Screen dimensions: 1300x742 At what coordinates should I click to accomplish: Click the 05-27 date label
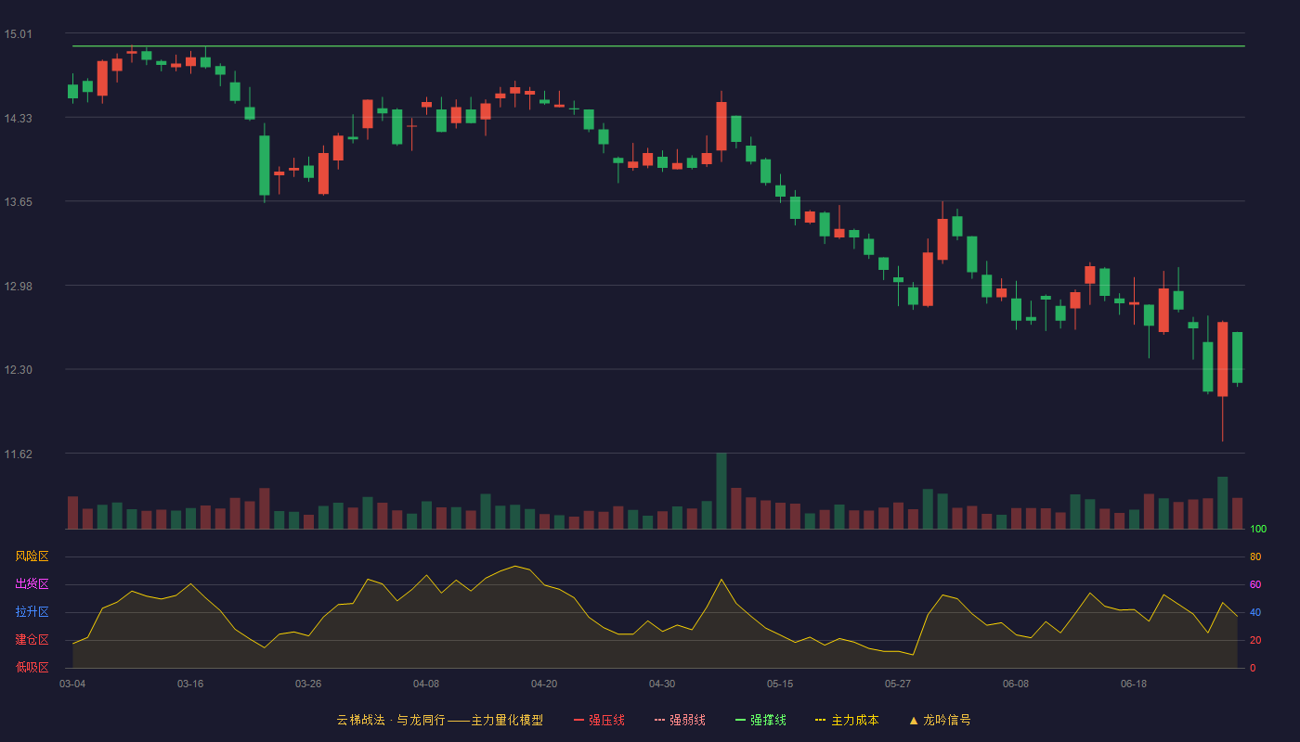tap(898, 684)
